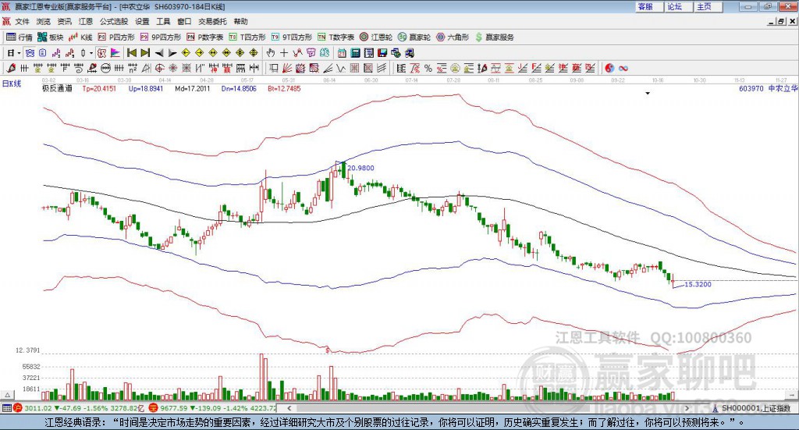Click the infinity loop icon
The image size is (799, 430).
623,68
